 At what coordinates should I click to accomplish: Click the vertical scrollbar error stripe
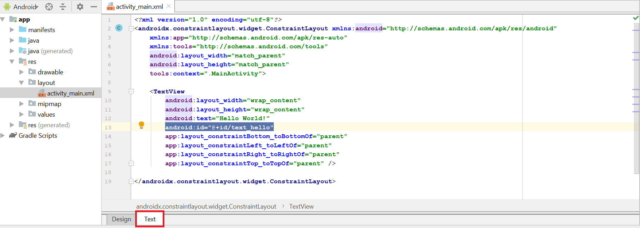(x=636, y=99)
